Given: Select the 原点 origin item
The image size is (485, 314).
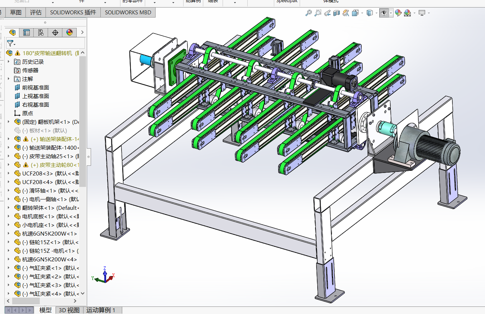Looking at the screenshot, I should point(28,113).
